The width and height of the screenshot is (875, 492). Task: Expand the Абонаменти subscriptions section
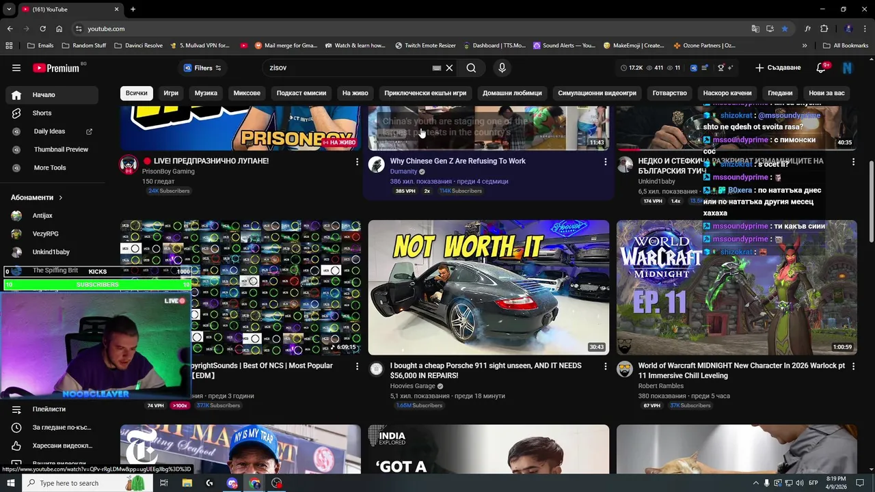37,197
